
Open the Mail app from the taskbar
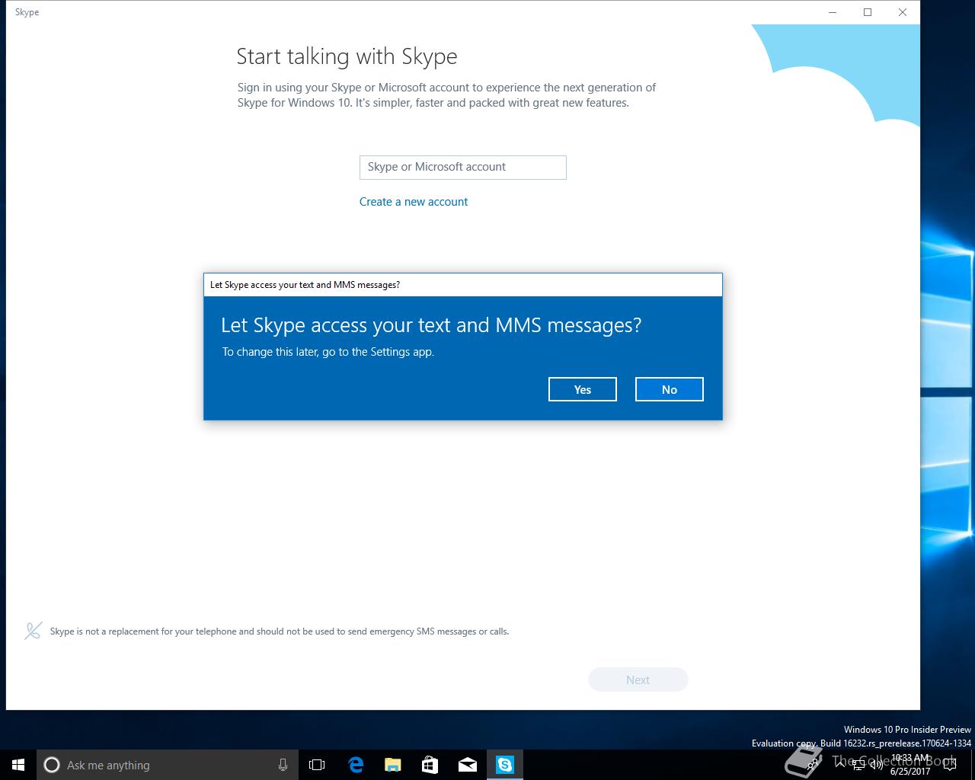(467, 765)
